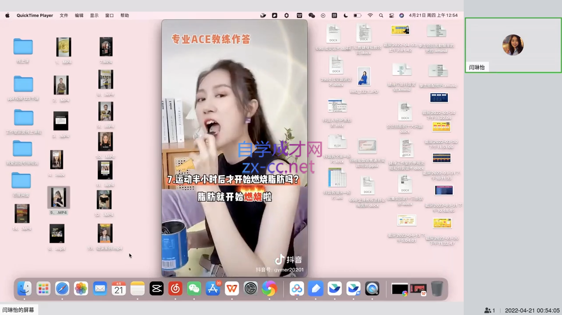Image resolution: width=562 pixels, height=315 pixels.
Task: Click the menu bar date and time
Action: click(x=433, y=15)
